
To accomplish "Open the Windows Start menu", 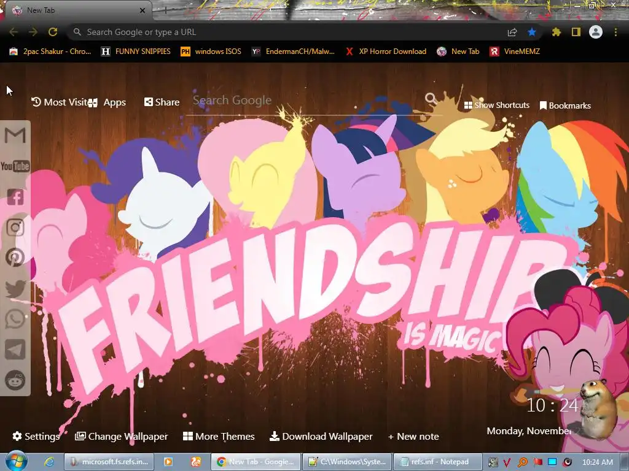I will tap(15, 461).
